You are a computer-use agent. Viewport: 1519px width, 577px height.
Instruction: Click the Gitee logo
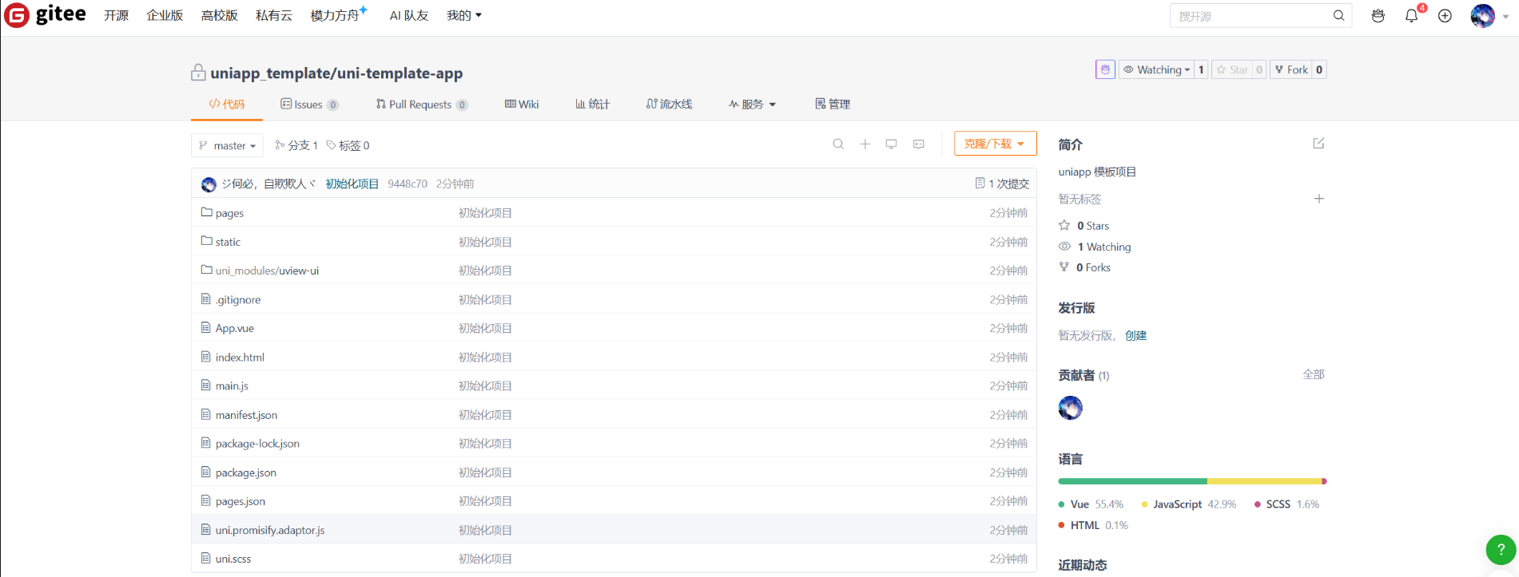(46, 15)
